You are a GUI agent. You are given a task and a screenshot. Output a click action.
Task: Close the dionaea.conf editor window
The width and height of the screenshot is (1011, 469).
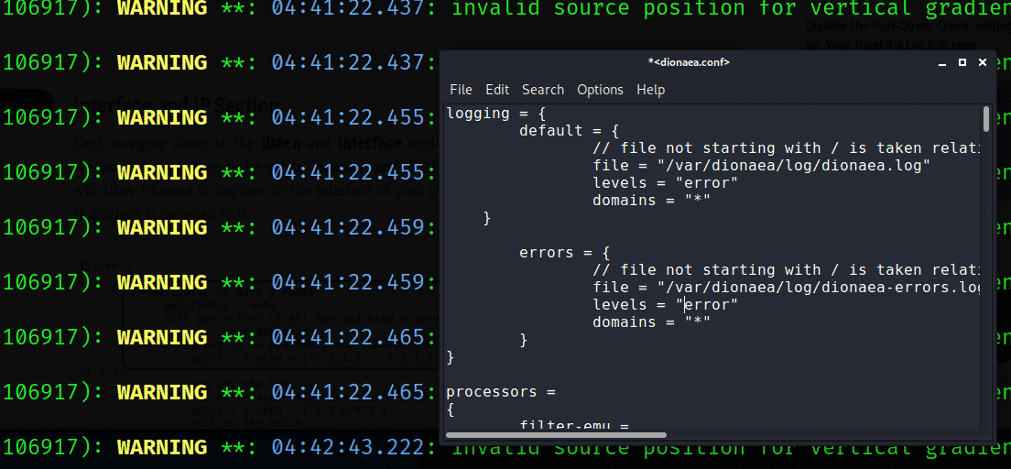click(982, 62)
